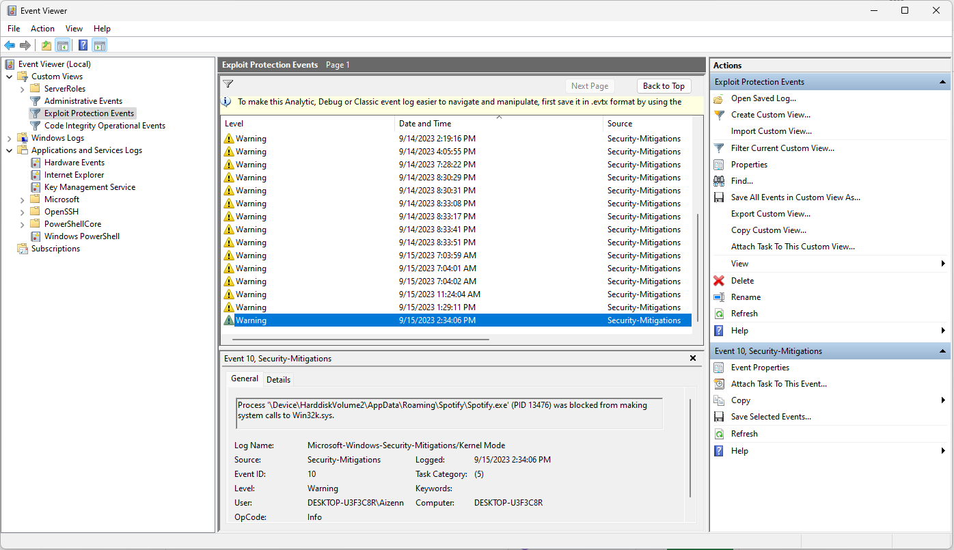The image size is (954, 550).
Task: Open Create Custom View with the funnel icon
Action: point(719,114)
